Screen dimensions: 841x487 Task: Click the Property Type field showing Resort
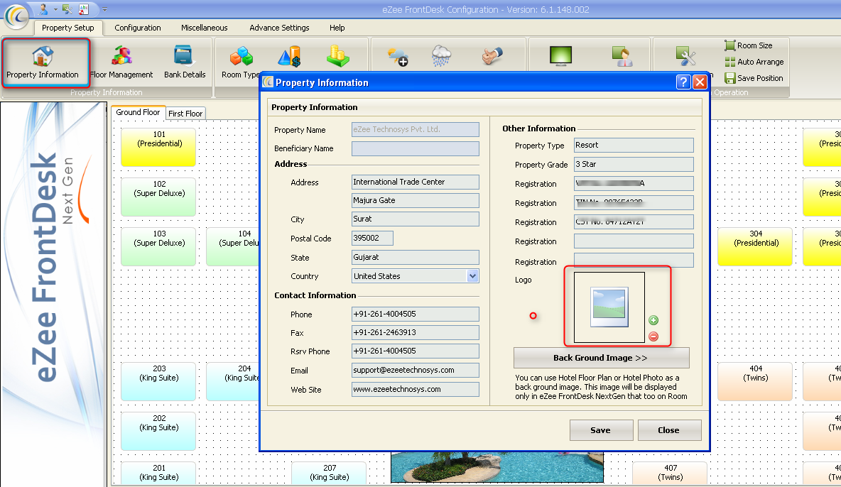[x=634, y=146]
